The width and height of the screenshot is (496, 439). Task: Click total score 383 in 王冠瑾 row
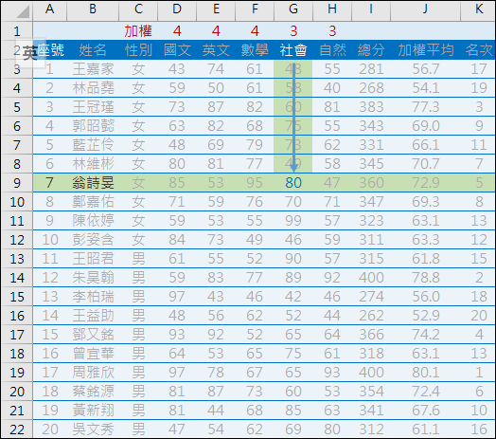[x=371, y=107]
